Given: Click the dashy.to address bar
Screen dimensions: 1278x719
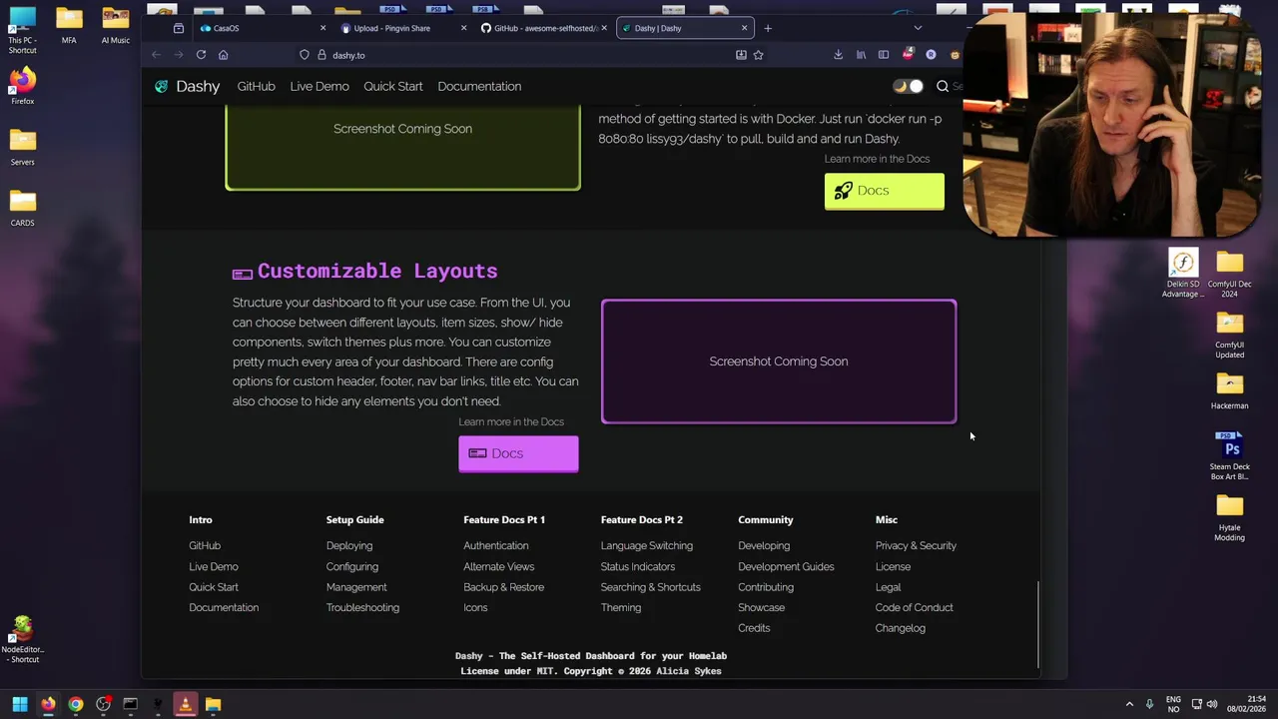Looking at the screenshot, I should click(529, 55).
